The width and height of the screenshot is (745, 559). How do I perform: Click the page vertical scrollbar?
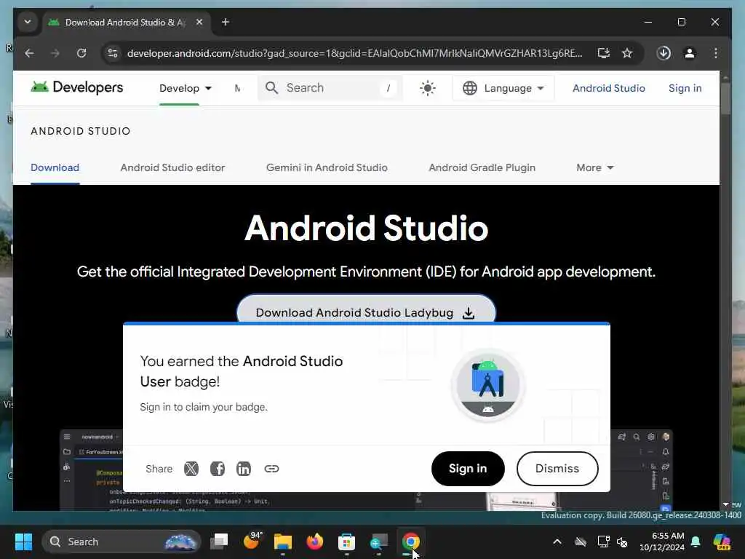click(x=725, y=99)
